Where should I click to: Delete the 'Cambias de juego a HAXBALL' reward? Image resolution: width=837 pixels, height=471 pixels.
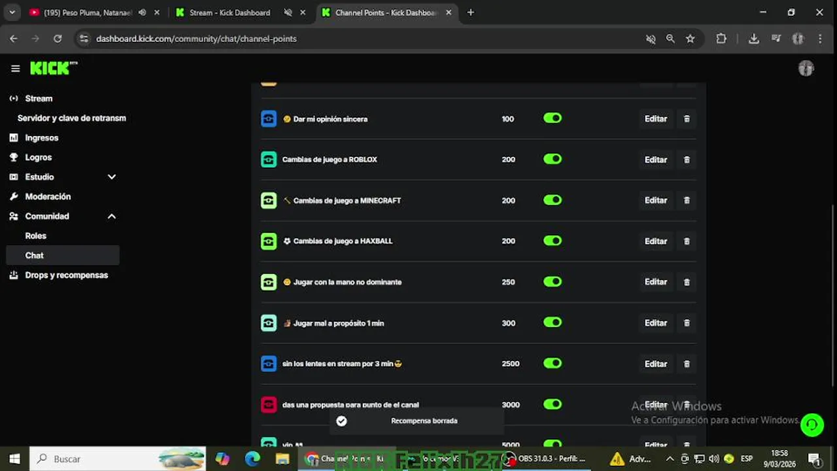click(687, 241)
